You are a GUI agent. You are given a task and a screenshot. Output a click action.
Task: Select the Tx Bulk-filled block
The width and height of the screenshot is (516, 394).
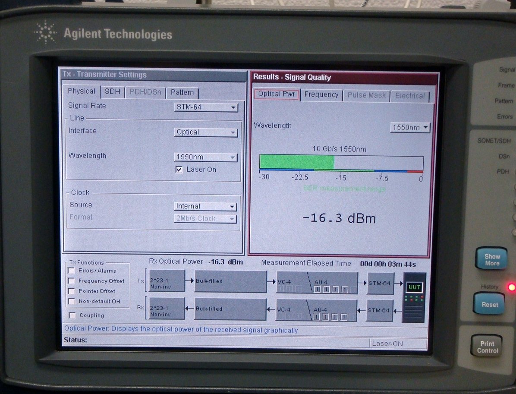(230, 281)
